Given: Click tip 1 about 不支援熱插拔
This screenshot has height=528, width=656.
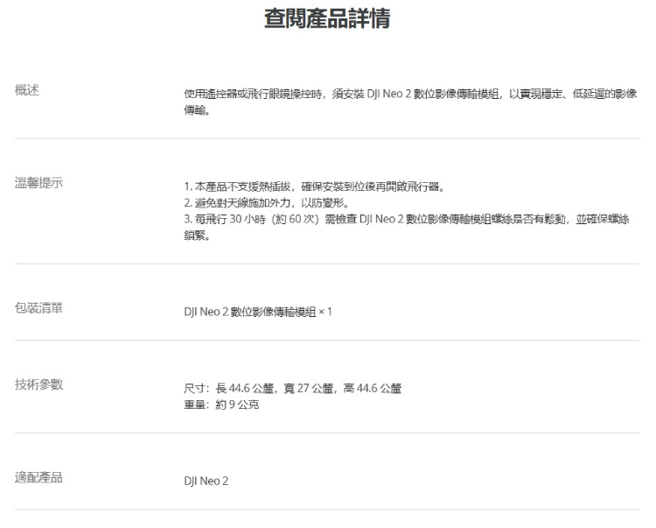Looking at the screenshot, I should (x=314, y=187).
